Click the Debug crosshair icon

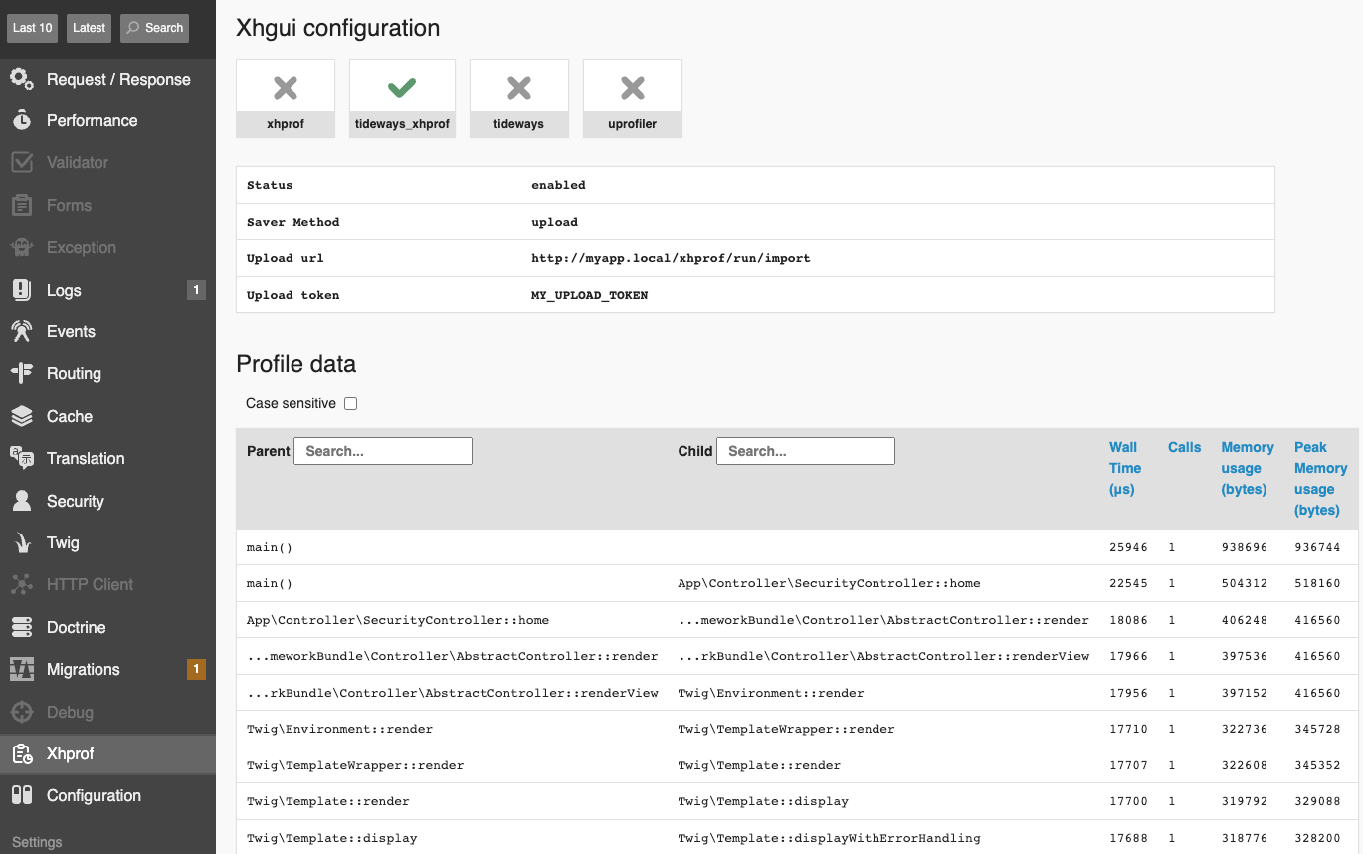(22, 712)
